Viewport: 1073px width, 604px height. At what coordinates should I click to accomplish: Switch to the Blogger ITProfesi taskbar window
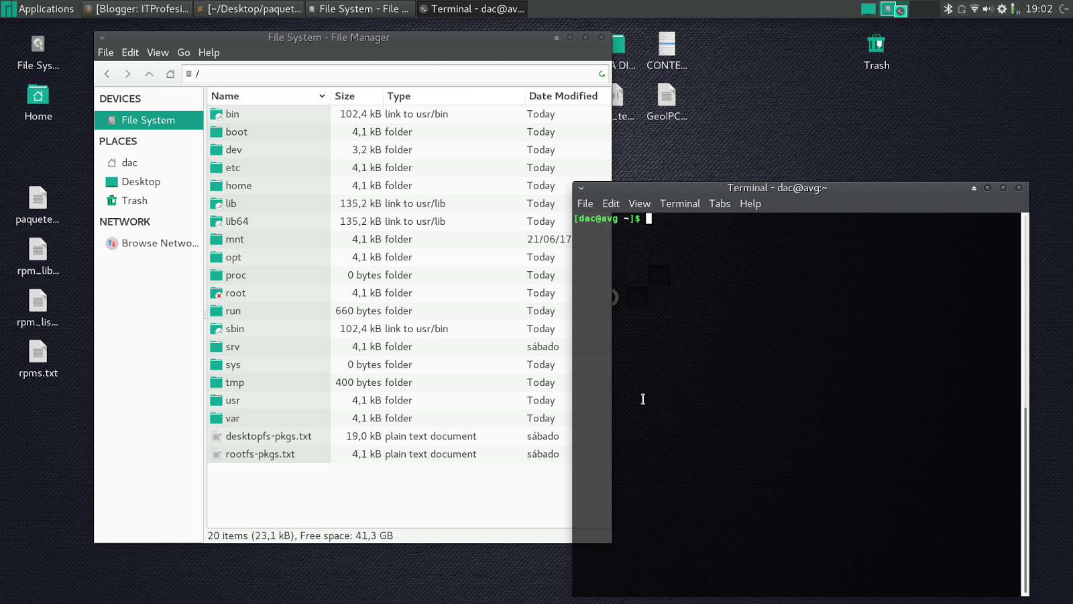click(137, 9)
